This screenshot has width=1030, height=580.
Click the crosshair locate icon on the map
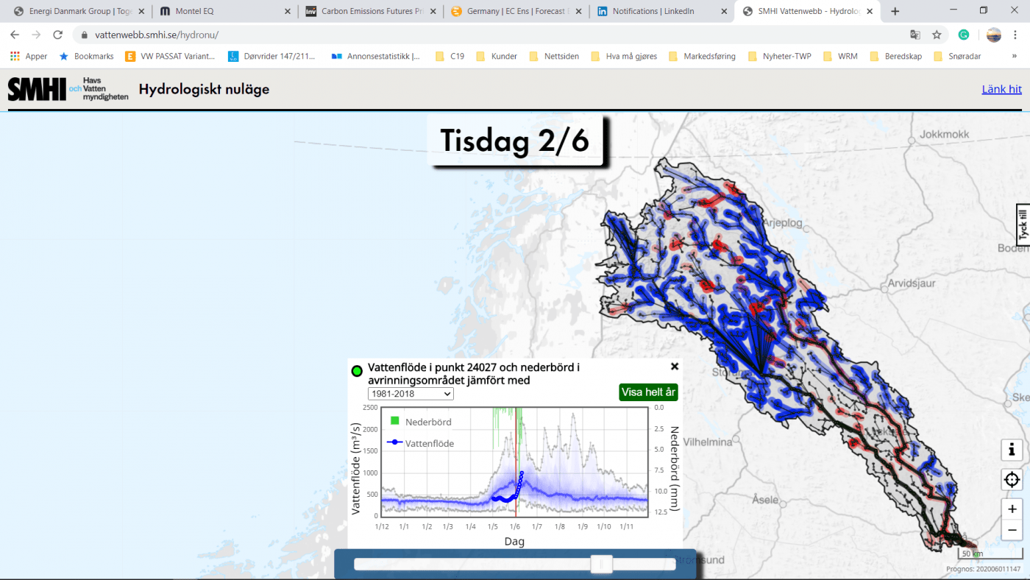(1011, 479)
